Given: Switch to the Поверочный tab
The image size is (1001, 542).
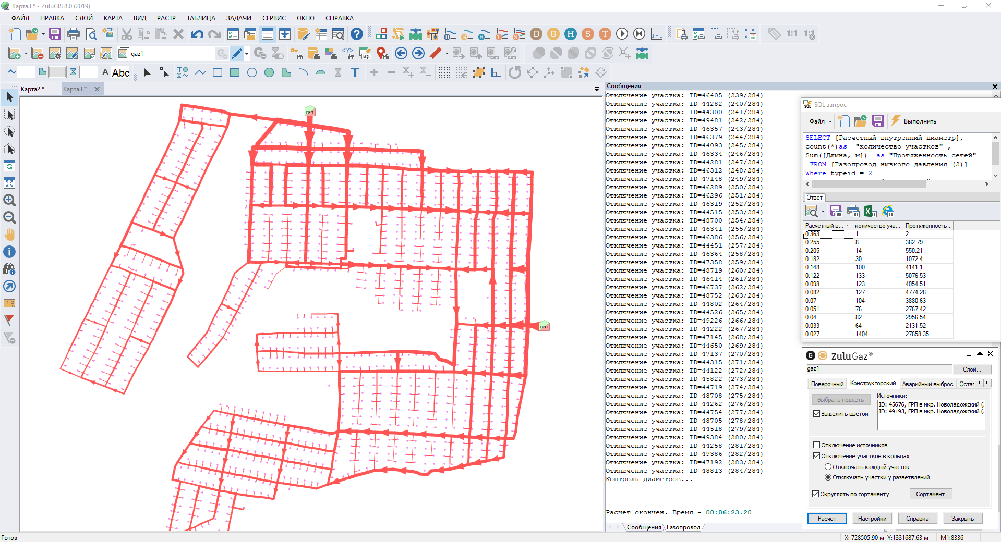Looking at the screenshot, I should 827,384.
